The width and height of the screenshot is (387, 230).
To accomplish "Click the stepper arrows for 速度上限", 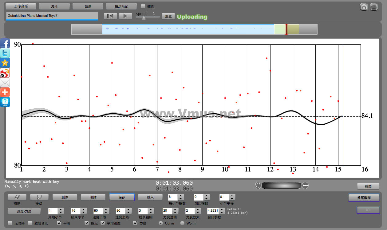I will (128, 211).
